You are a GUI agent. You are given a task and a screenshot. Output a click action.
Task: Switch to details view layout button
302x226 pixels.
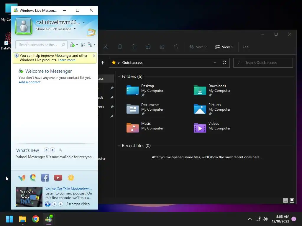pos(285,200)
